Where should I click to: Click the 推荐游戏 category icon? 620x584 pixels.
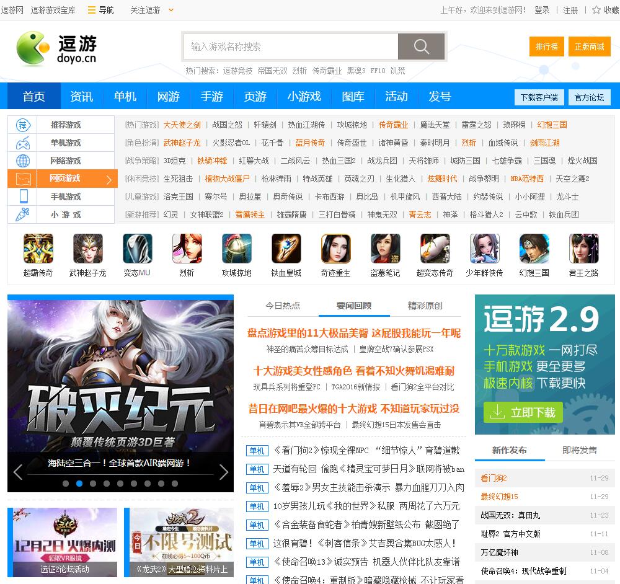22,125
